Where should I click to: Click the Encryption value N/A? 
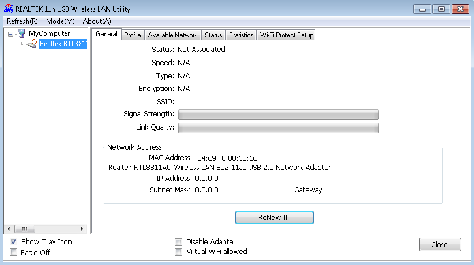(x=184, y=89)
